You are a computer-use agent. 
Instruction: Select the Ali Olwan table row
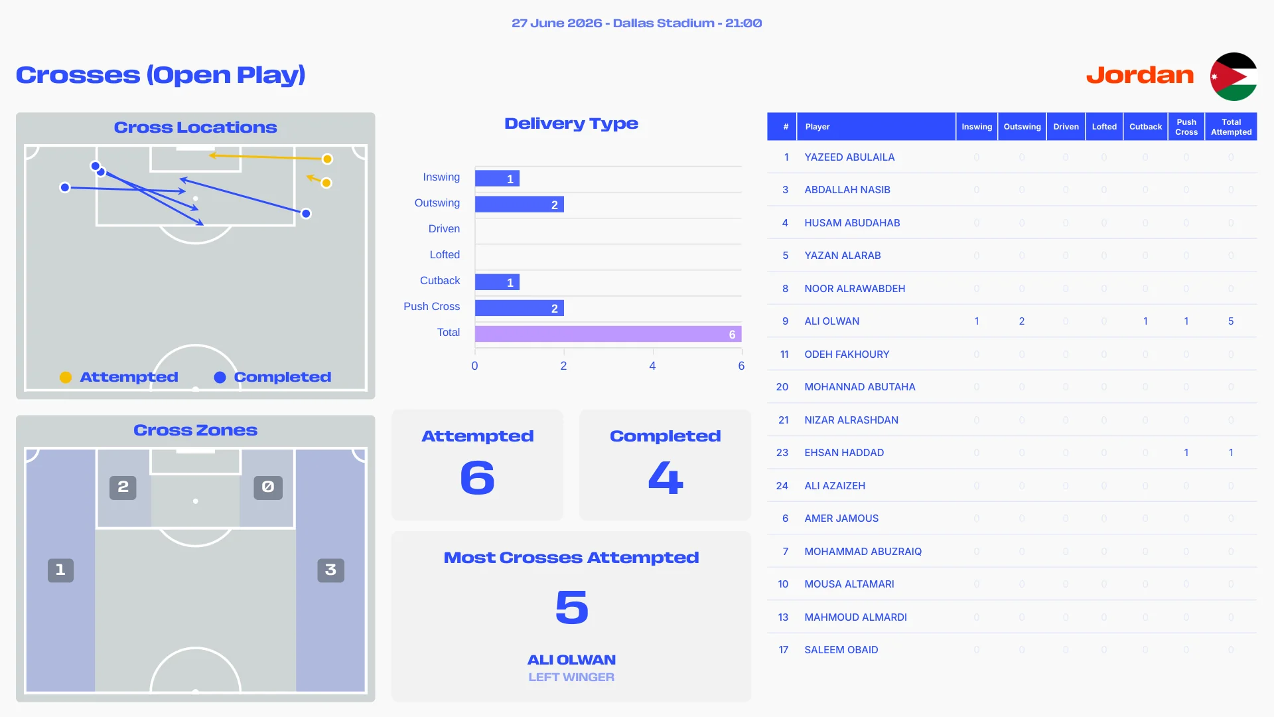click(x=1012, y=321)
